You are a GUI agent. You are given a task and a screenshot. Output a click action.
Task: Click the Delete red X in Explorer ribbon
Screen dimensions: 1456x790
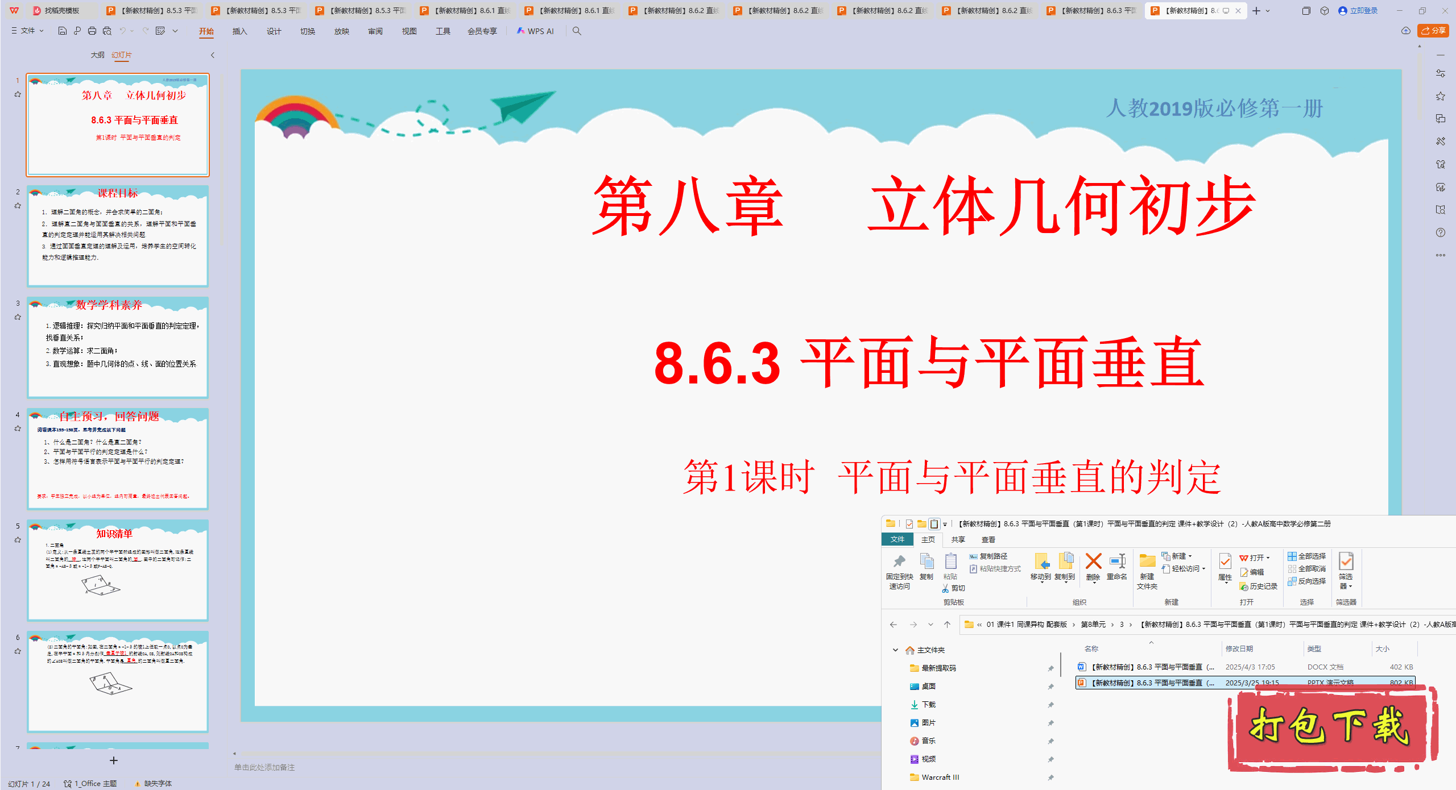click(1093, 562)
